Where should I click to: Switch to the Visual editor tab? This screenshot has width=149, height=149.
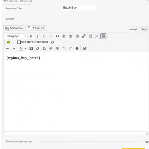[133, 29]
